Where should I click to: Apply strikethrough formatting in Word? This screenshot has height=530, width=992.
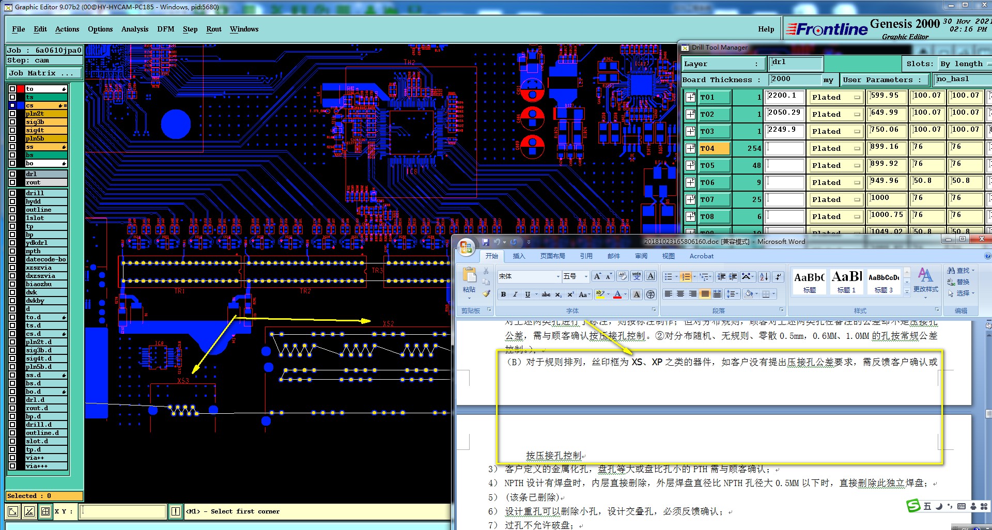tap(546, 294)
